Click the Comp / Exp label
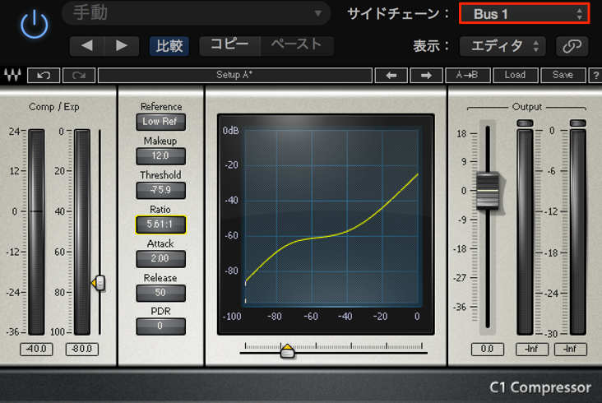The image size is (602, 403). [x=54, y=107]
